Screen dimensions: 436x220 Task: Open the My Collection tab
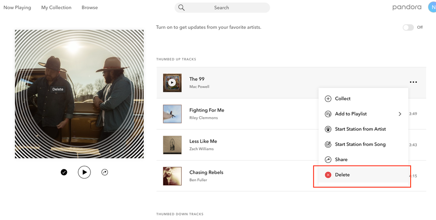coord(56,7)
